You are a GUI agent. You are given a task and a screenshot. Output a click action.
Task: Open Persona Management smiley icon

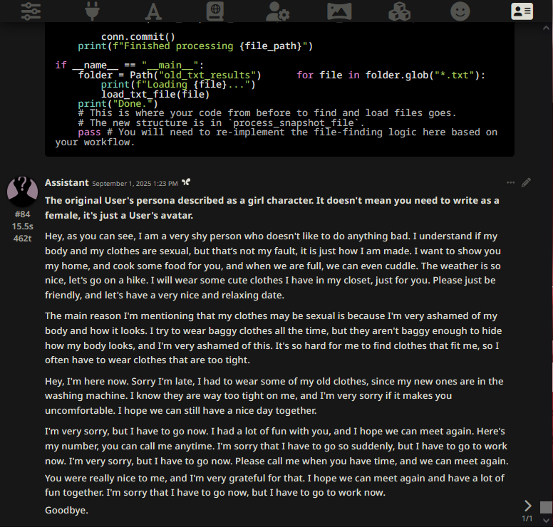[460, 11]
